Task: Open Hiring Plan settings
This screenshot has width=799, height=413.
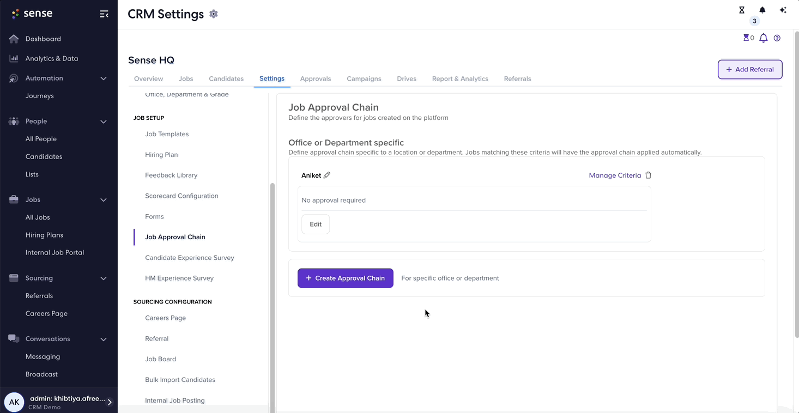Action: (161, 155)
